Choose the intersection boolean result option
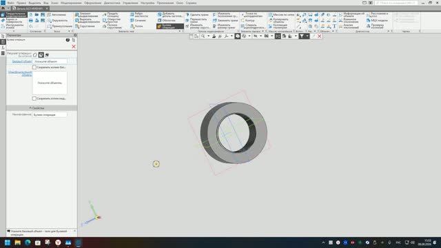The image size is (441, 248). (x=47, y=55)
